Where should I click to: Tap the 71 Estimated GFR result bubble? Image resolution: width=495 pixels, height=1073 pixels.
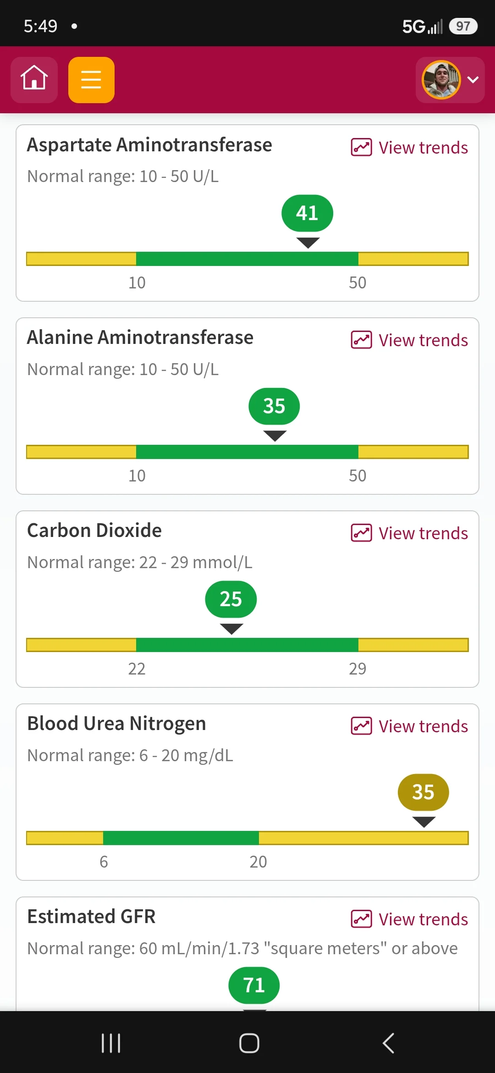(254, 985)
